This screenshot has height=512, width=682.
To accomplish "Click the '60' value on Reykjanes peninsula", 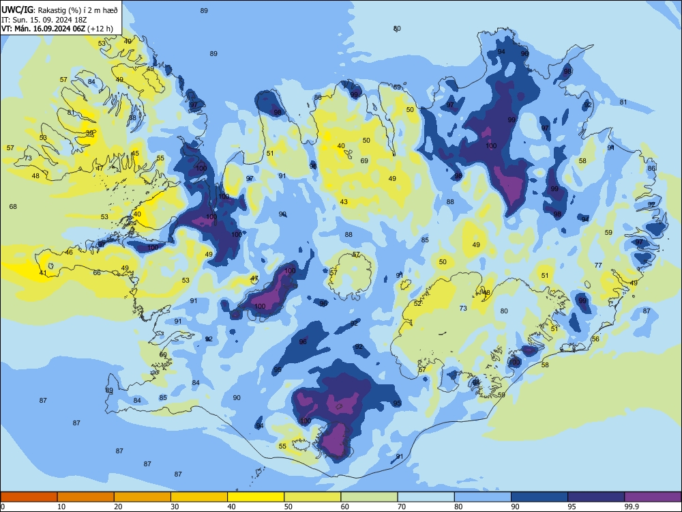I will click(163, 355).
